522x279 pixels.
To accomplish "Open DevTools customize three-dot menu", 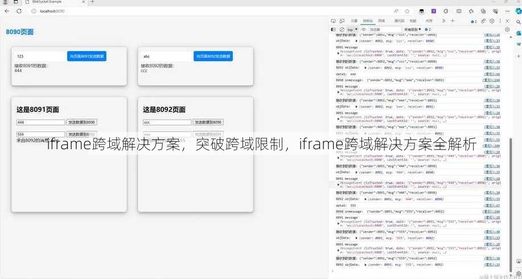I will point(500,21).
